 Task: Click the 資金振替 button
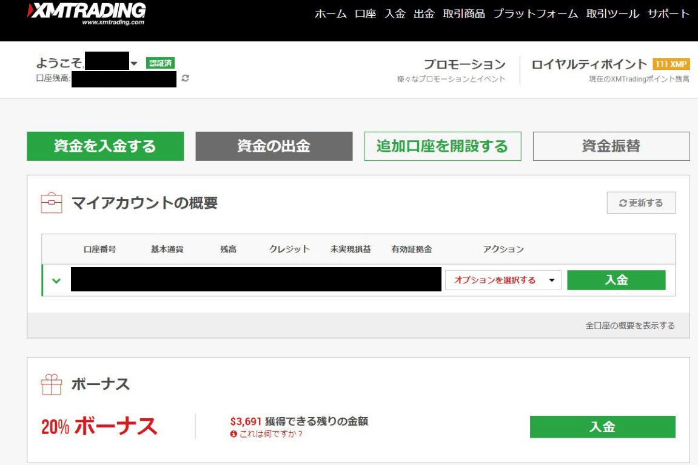[611, 146]
